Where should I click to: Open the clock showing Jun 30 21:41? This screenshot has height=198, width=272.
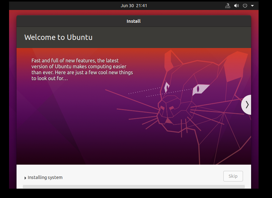134,6
